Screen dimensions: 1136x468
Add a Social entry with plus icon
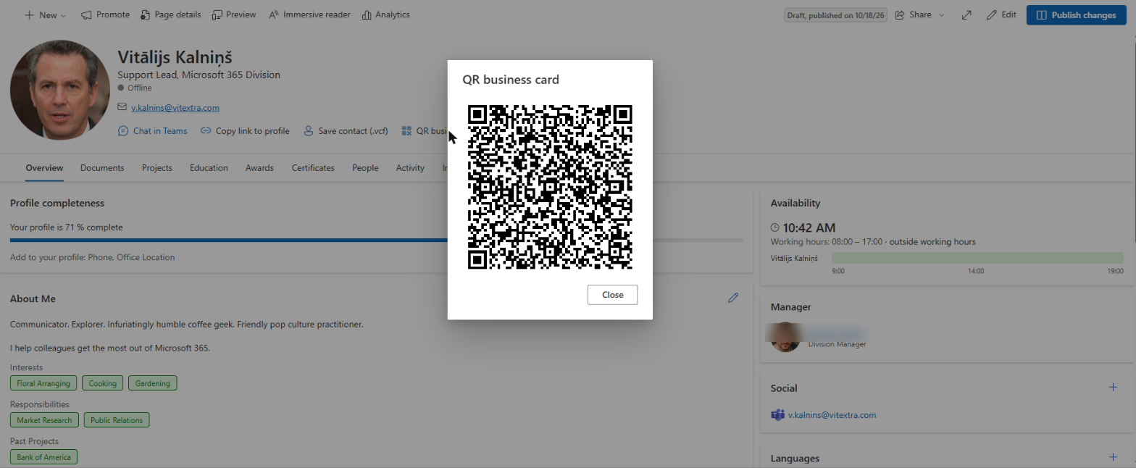point(1114,388)
